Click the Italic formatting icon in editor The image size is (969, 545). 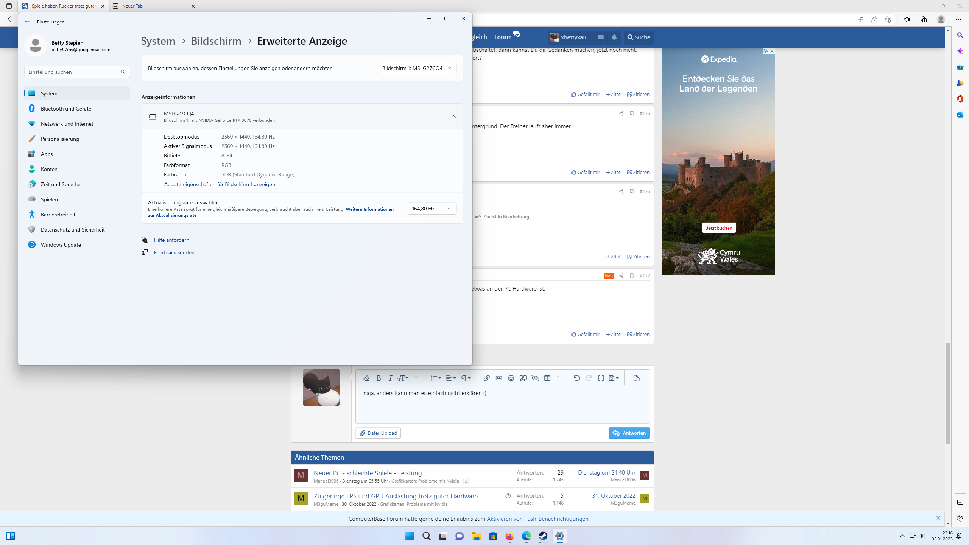tap(390, 378)
